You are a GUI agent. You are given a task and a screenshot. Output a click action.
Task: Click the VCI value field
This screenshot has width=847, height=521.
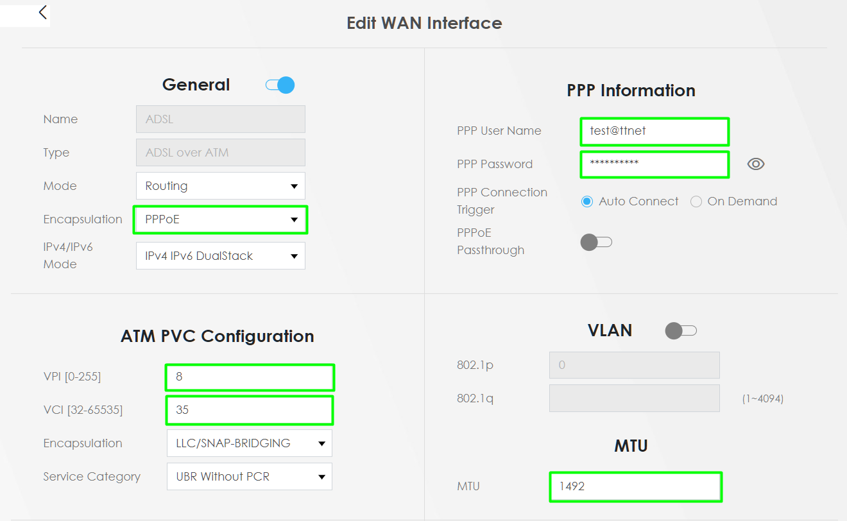point(250,410)
